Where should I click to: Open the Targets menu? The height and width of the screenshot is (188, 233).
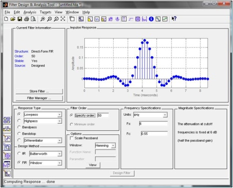pos(46,12)
